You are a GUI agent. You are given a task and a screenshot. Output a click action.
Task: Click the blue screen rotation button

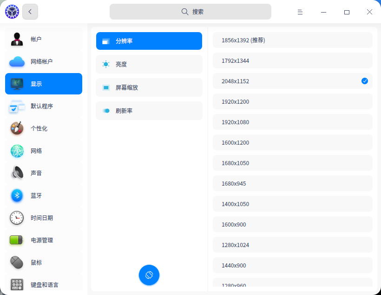[149, 275]
